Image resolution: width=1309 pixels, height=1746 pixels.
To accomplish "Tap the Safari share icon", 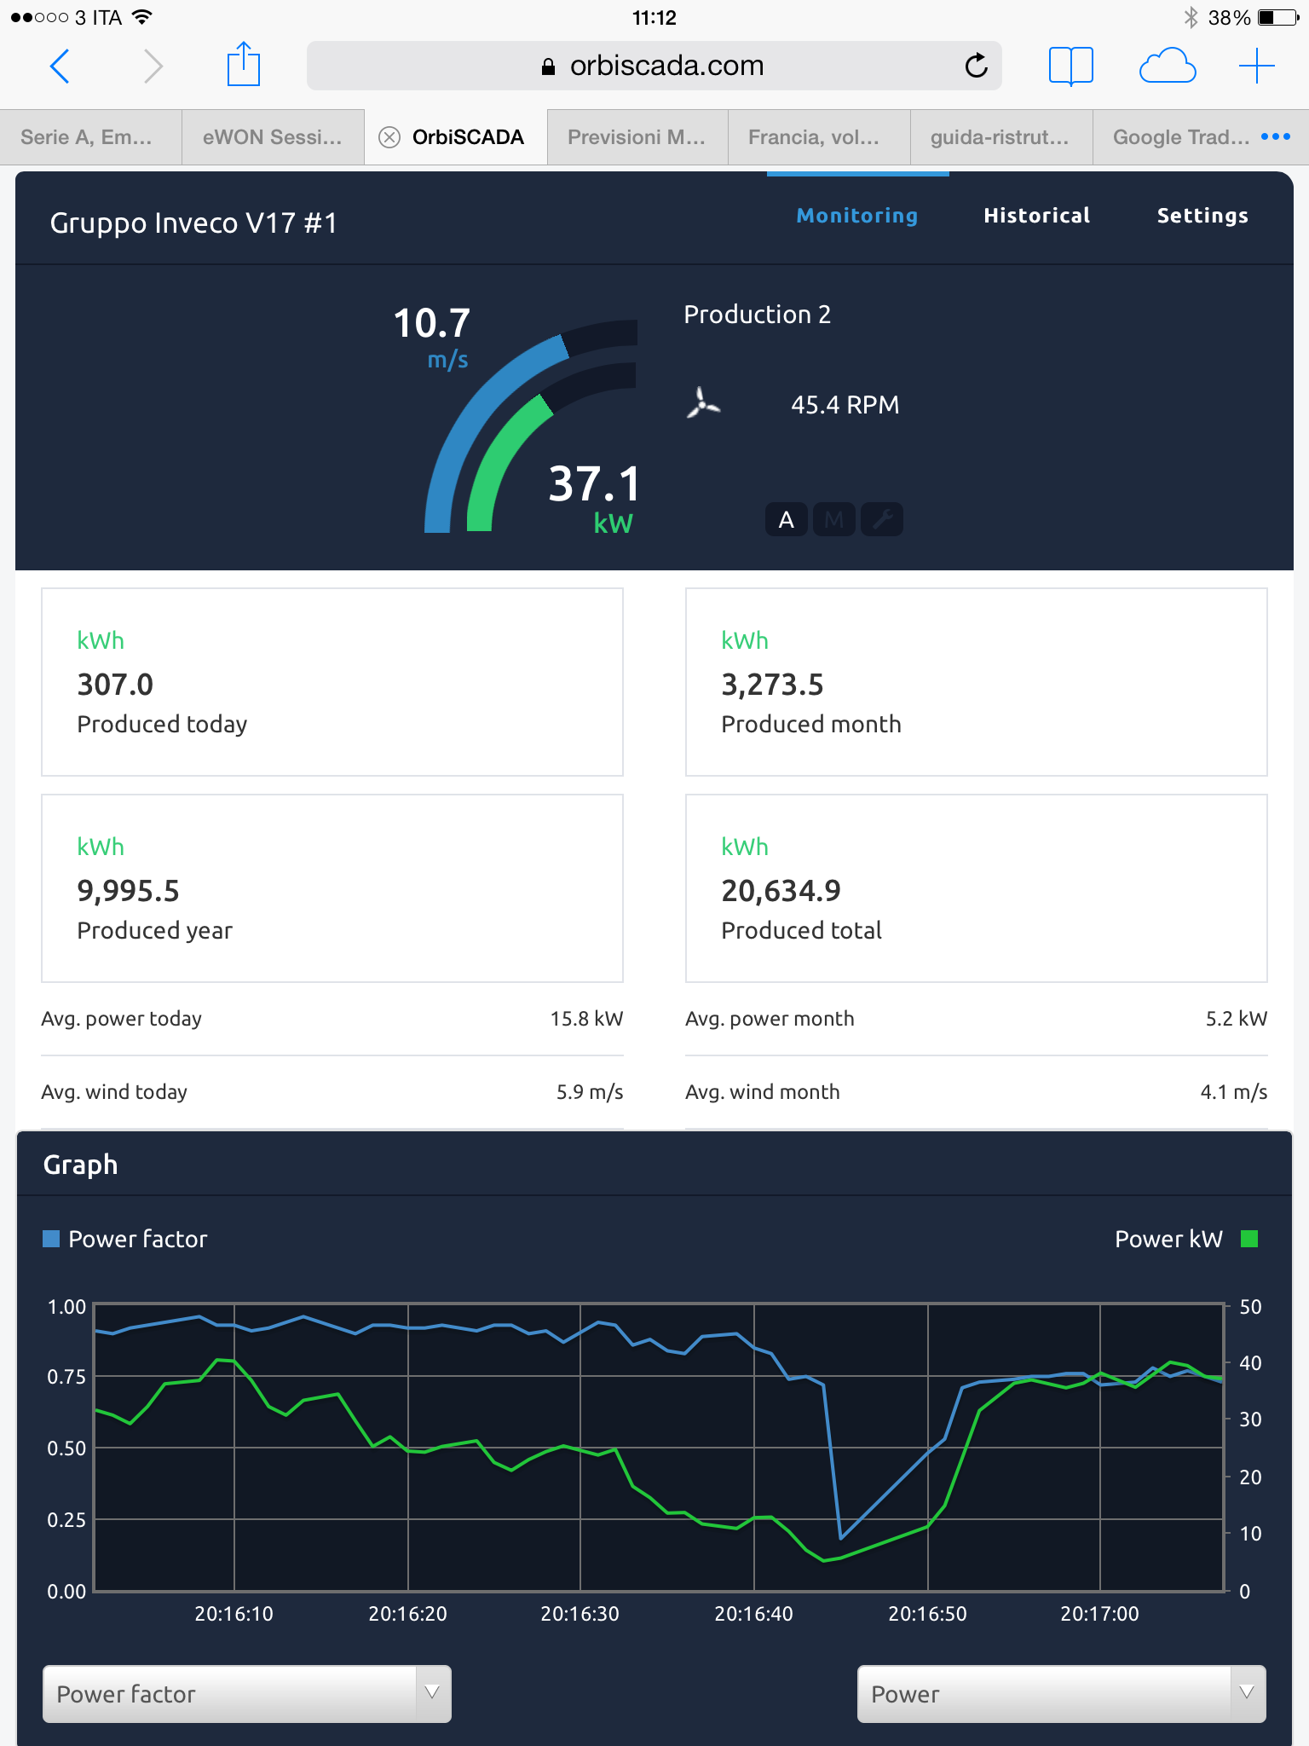I will pyautogui.click(x=243, y=66).
